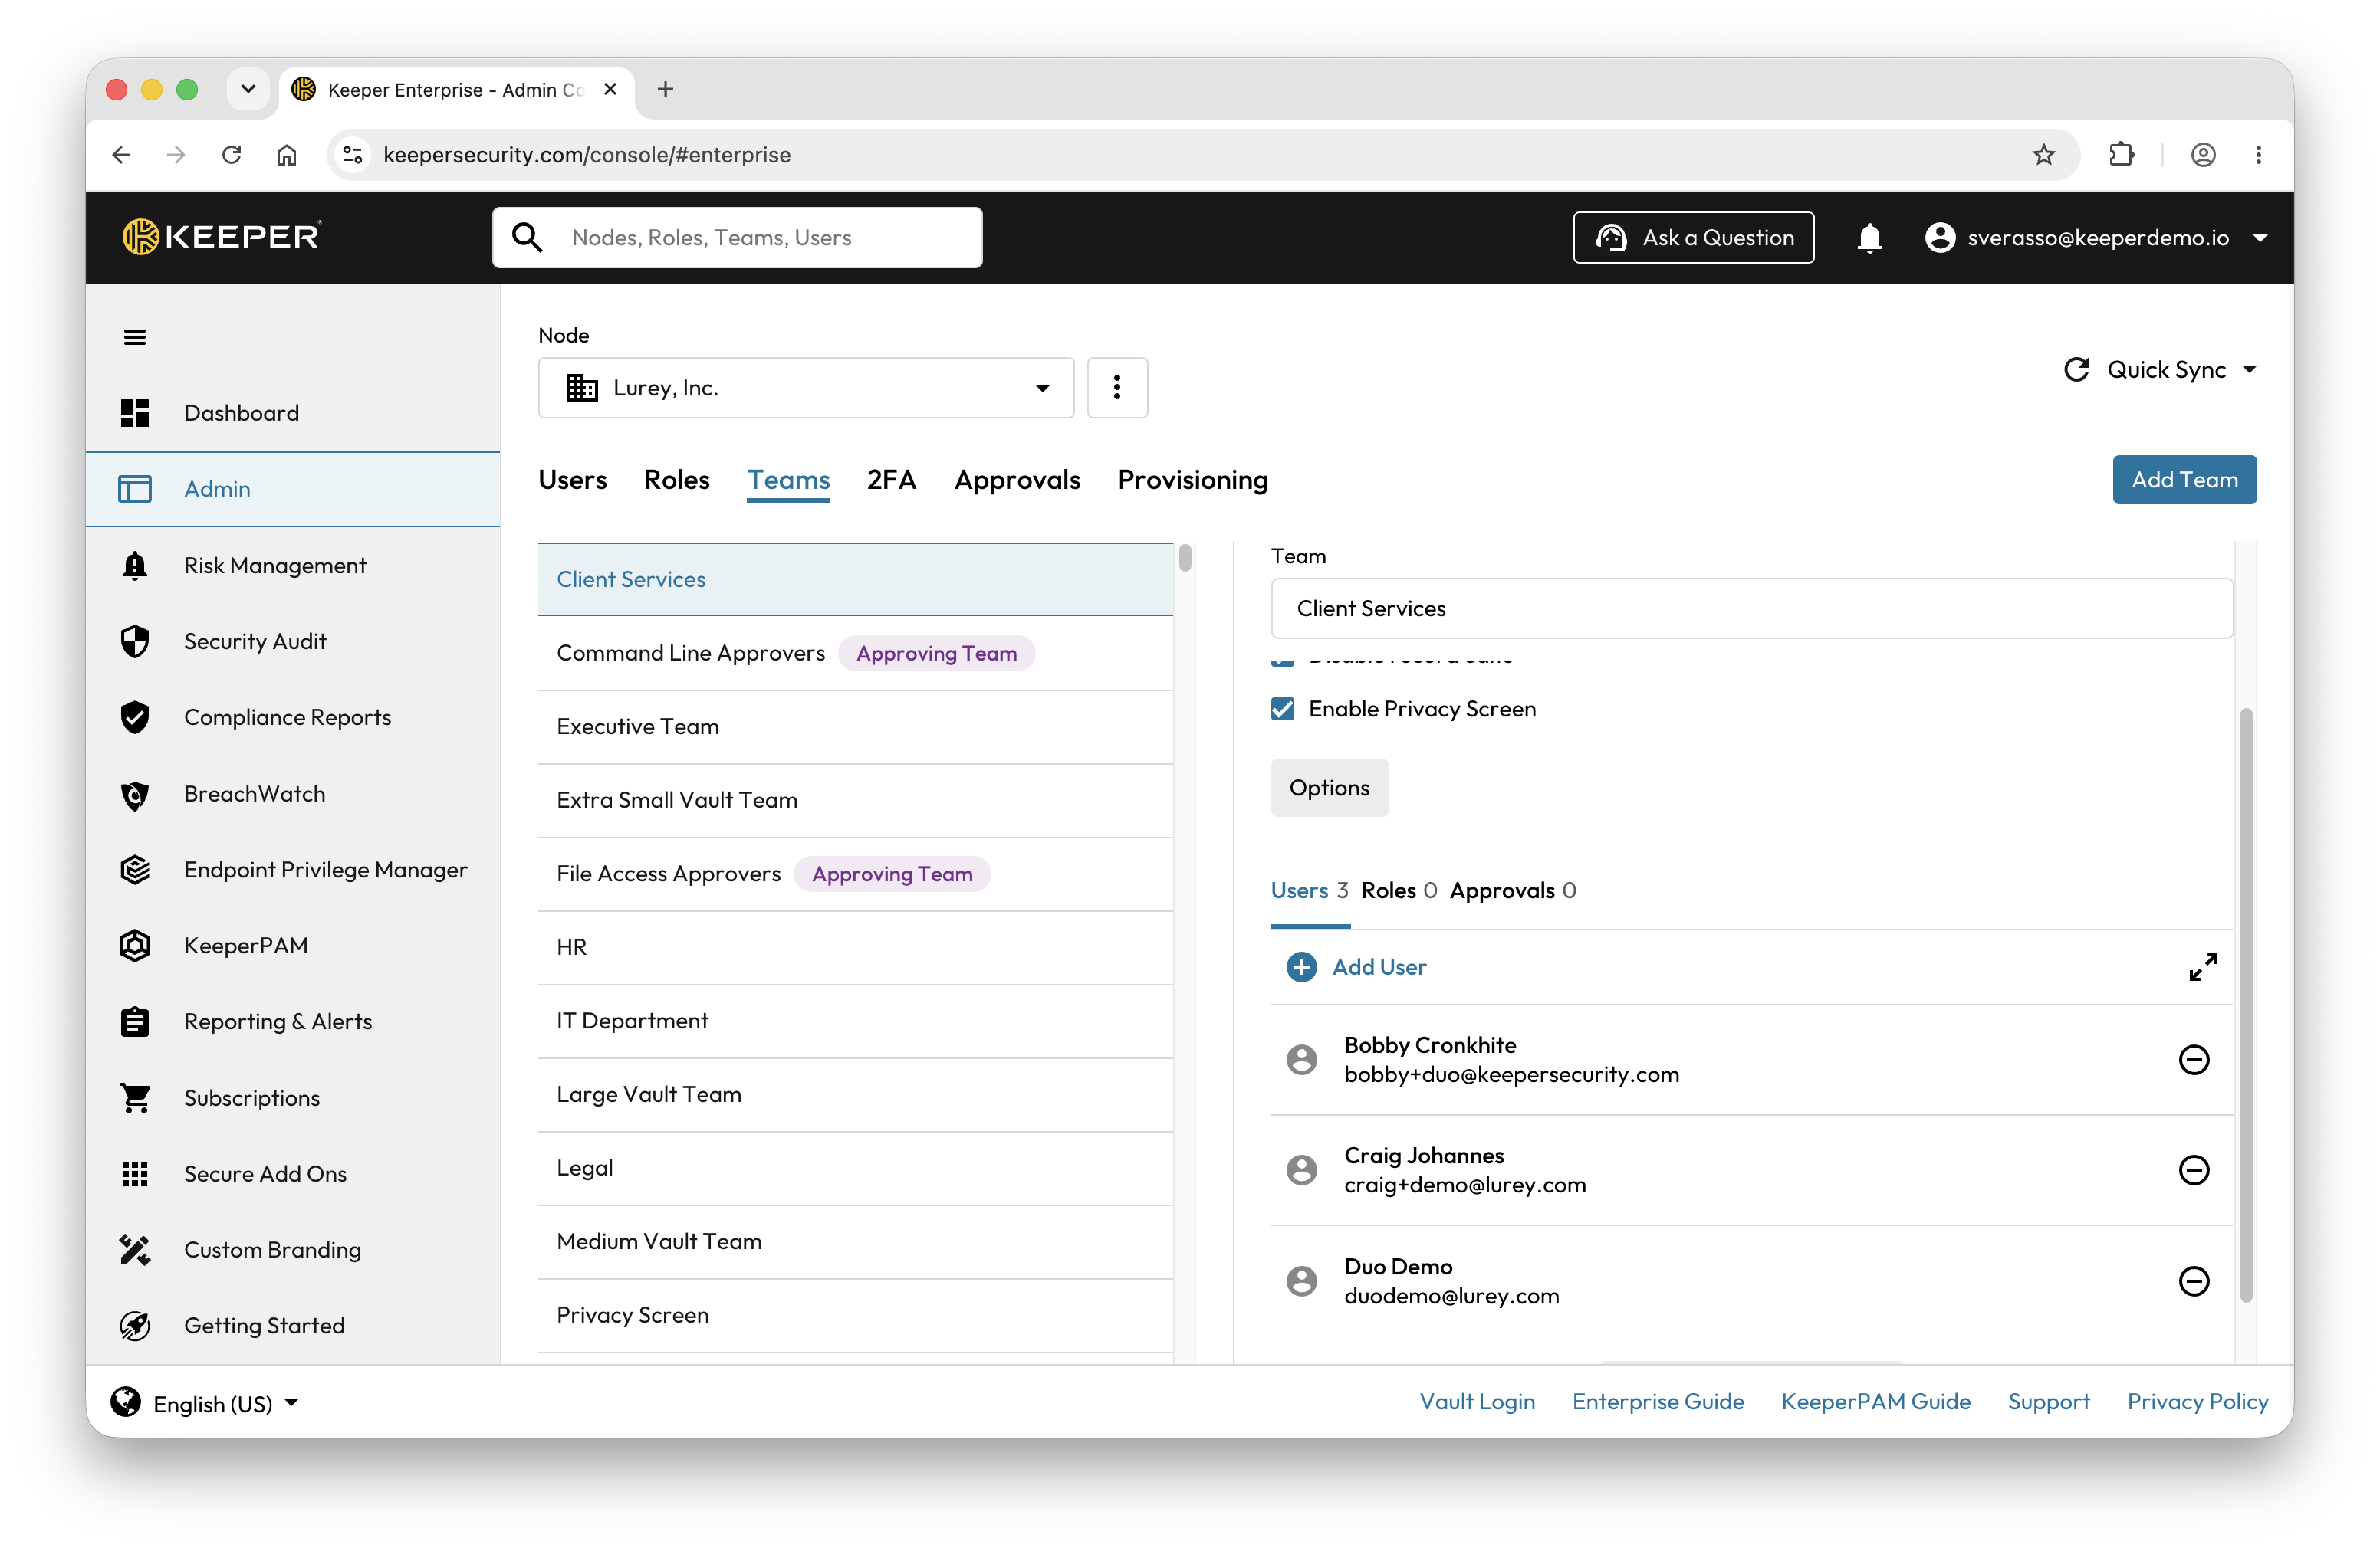
Task: Switch to the Roles tab
Action: coord(677,480)
